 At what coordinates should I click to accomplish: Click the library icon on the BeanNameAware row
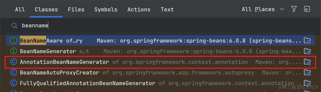click(308, 41)
